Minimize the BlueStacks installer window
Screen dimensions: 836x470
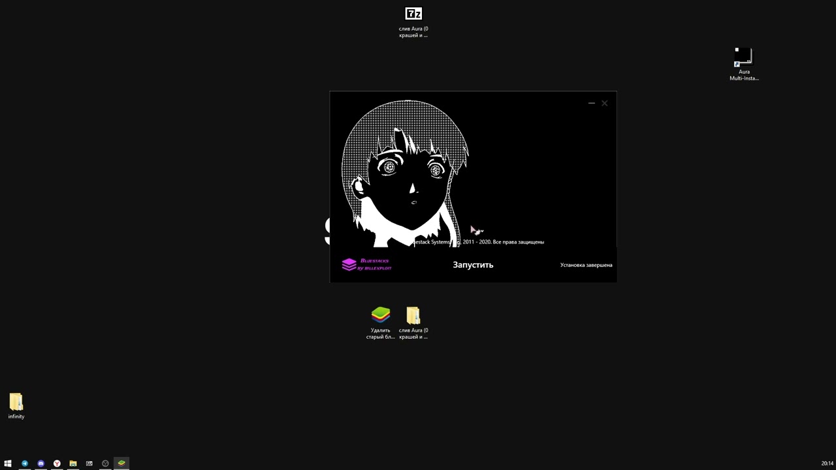[592, 103]
